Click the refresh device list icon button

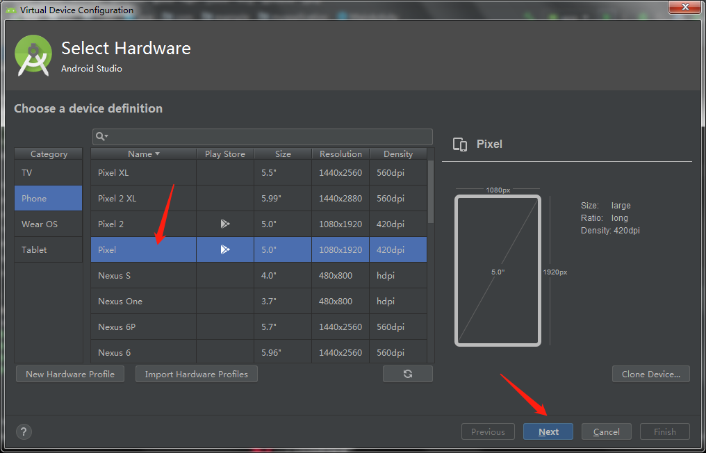point(407,374)
